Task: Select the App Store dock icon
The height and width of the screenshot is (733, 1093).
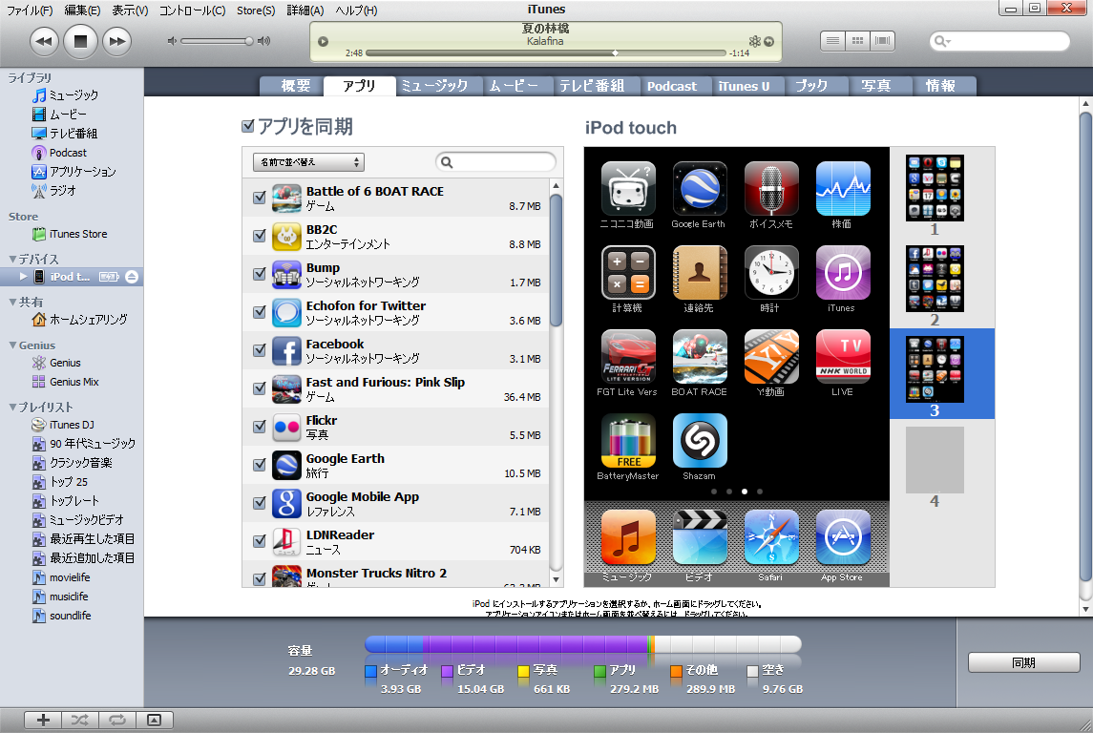Action: (843, 537)
